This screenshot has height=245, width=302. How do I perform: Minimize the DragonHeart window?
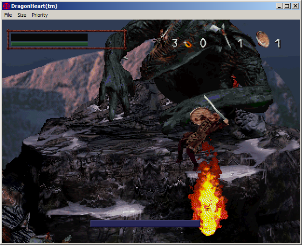(x=279, y=6)
